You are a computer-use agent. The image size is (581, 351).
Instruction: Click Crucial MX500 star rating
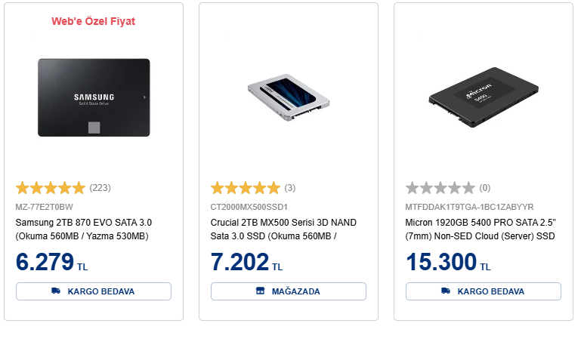click(x=245, y=188)
